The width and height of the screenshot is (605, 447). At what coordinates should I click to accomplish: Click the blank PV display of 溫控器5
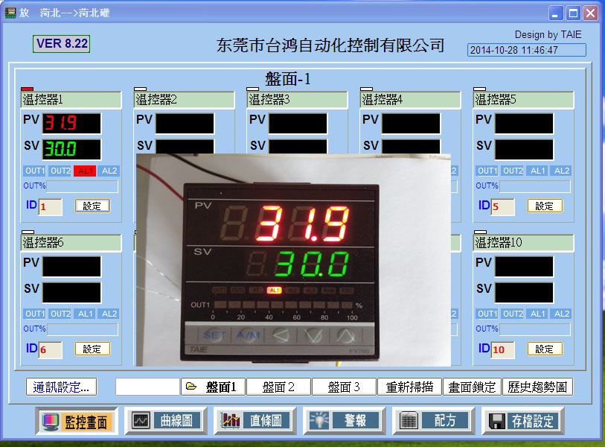(524, 123)
